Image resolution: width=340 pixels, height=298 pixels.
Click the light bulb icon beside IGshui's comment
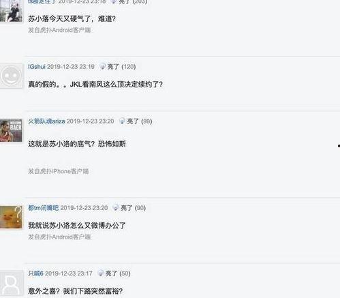click(x=102, y=66)
